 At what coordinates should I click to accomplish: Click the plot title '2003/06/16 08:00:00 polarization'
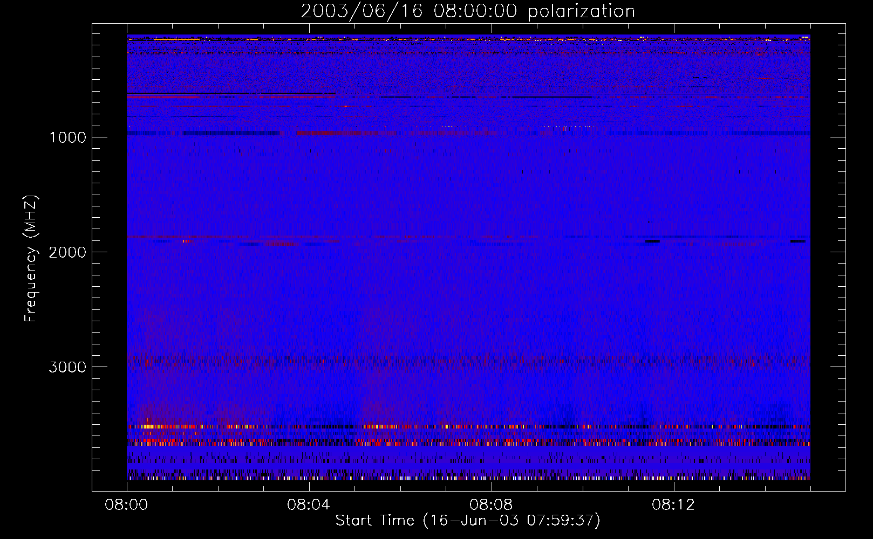(x=468, y=11)
